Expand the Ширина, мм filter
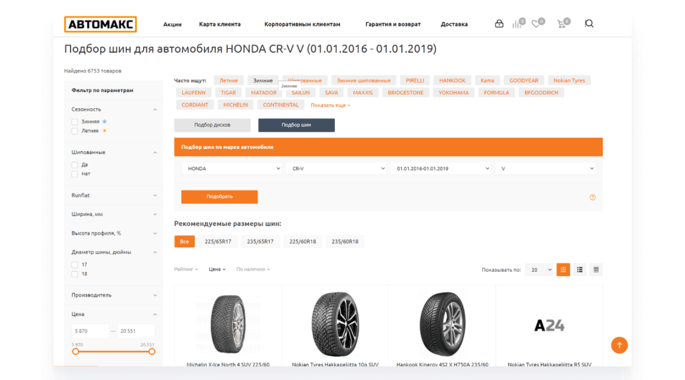Image resolution: width=685 pixels, height=380 pixels. pos(155,215)
